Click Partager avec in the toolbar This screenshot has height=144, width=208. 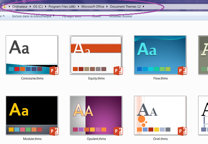pos(72,16)
